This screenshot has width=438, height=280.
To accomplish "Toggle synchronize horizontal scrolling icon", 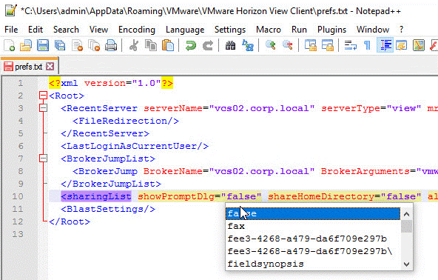I will point(328,45).
